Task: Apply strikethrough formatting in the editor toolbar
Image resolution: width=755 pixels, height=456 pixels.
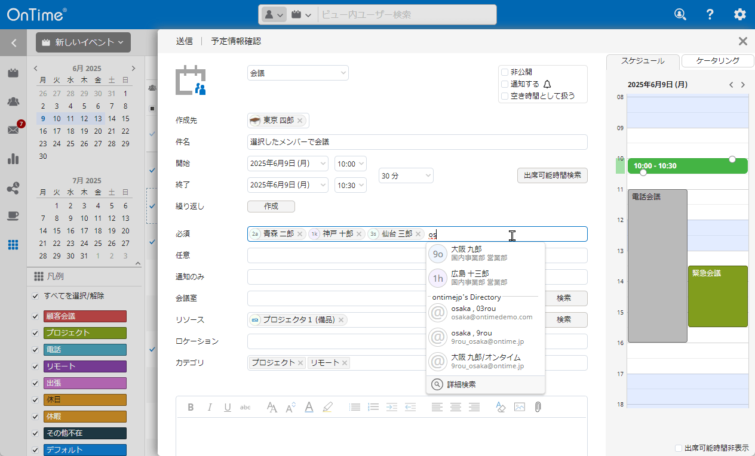Action: coord(245,407)
